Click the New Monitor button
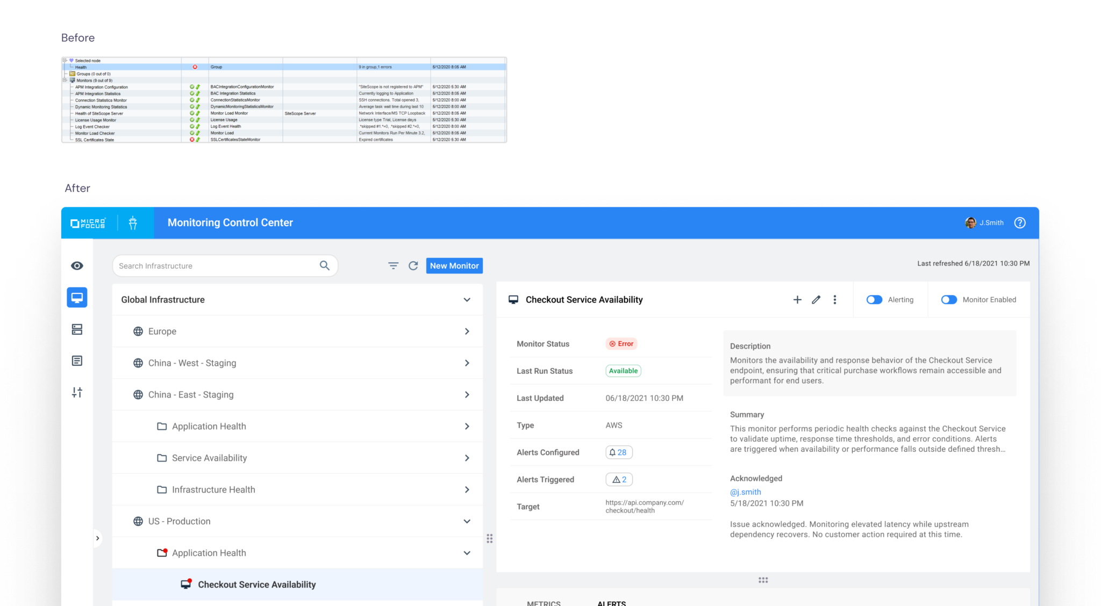This screenshot has height=606, width=1101. coord(454,266)
